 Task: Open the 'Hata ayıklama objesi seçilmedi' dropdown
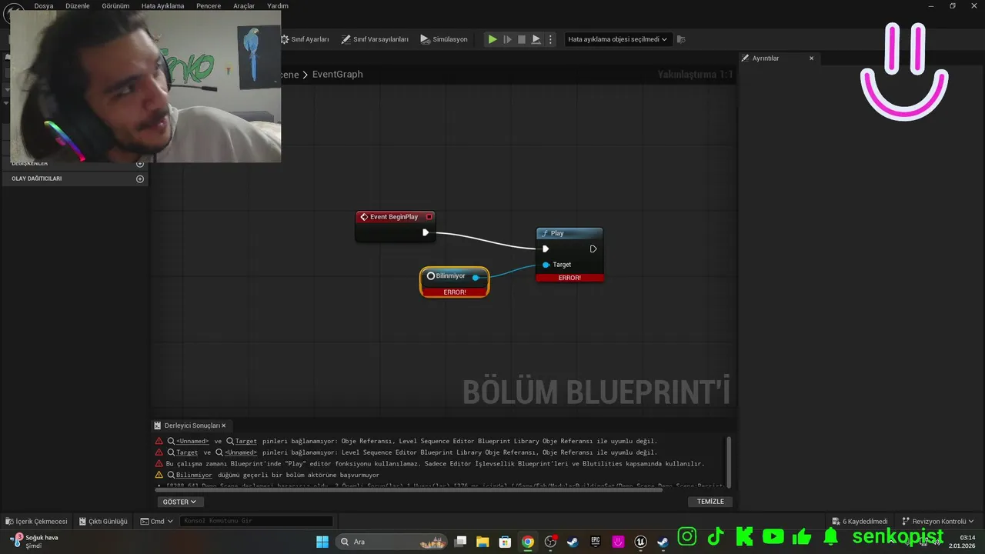617,39
